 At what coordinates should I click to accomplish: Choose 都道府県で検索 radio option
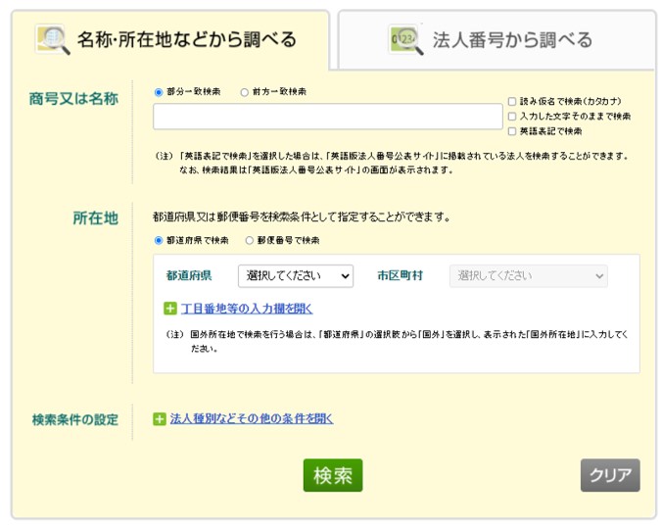point(159,241)
